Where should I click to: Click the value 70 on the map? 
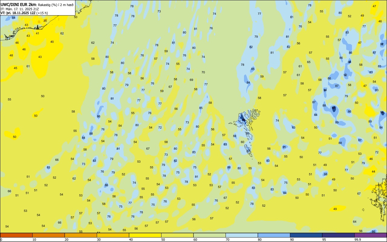tap(203, 72)
